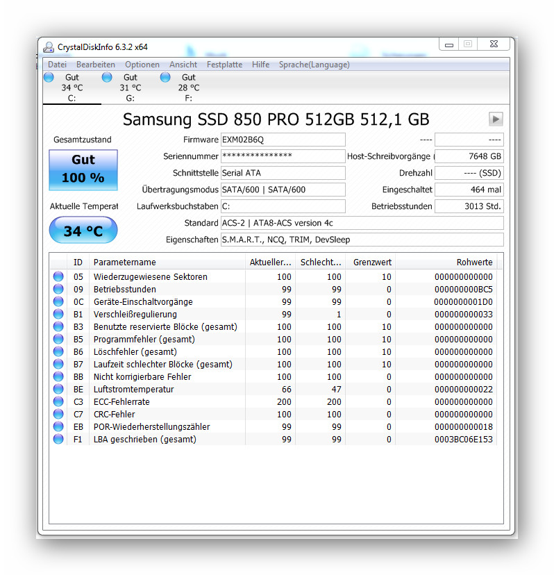The width and height of the screenshot is (554, 575).
Task: Click the Laufwerksbuchstaben field C:
Action: pos(283,206)
